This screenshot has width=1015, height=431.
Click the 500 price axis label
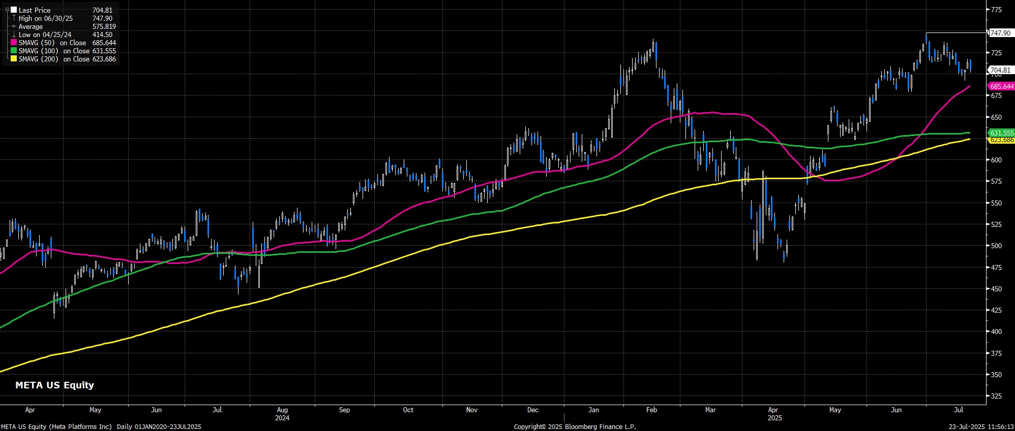pyautogui.click(x=996, y=246)
